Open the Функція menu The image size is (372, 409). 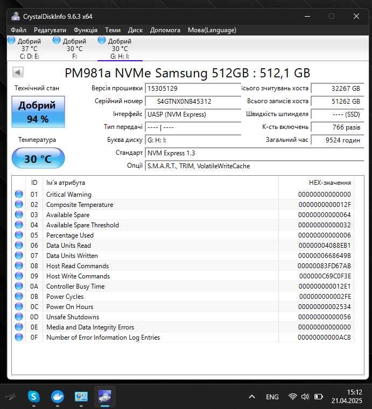(86, 30)
